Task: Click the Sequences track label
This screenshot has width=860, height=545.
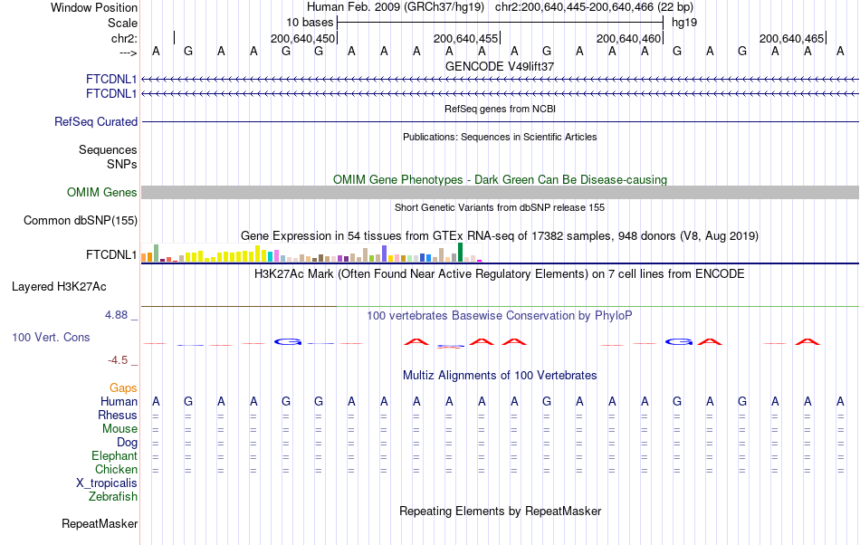Action: coord(108,149)
